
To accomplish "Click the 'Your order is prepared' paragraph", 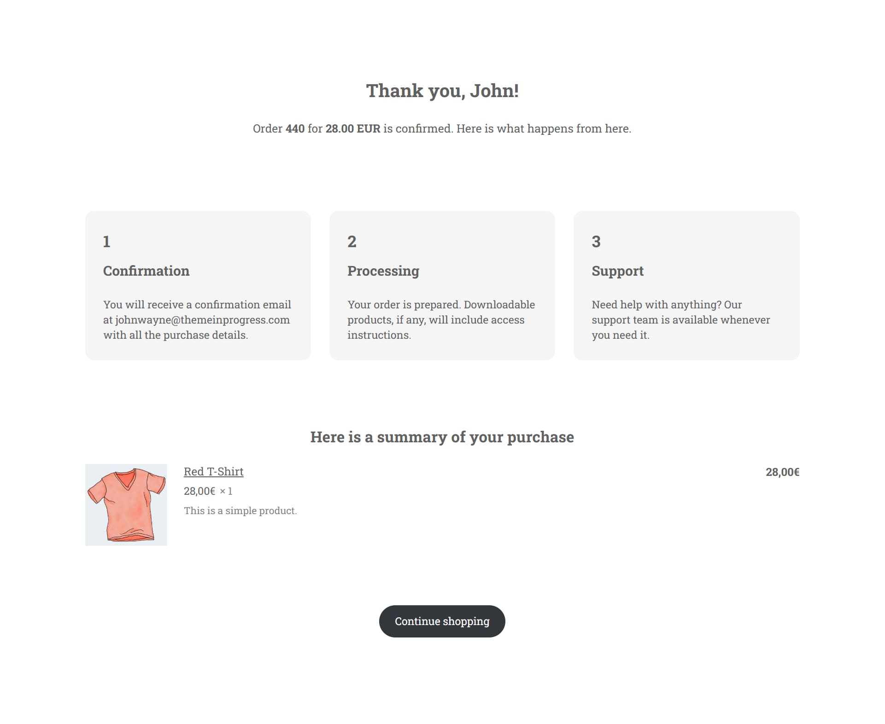I will click(441, 320).
